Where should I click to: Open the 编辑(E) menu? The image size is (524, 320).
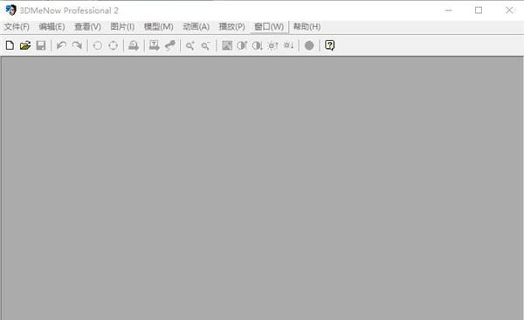click(x=52, y=27)
